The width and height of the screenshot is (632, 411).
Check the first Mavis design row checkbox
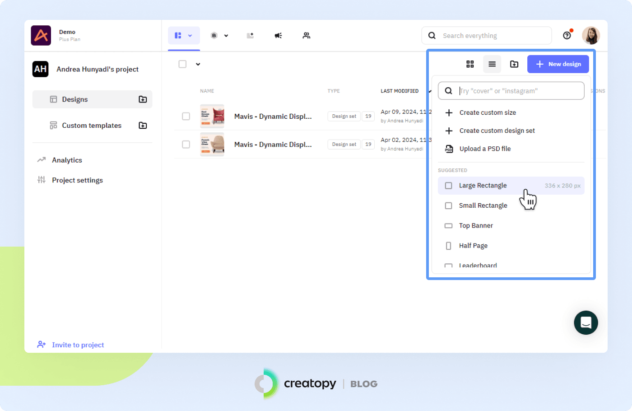(186, 117)
